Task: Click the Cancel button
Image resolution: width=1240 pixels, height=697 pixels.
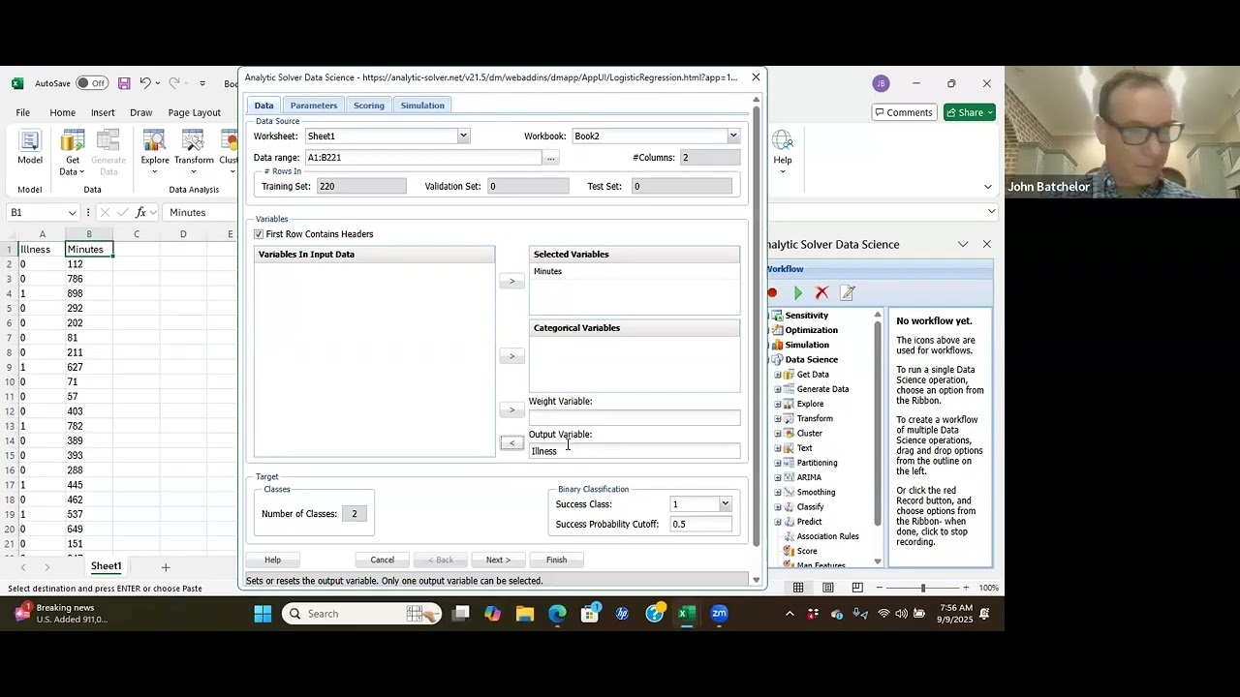Action: pyautogui.click(x=382, y=560)
